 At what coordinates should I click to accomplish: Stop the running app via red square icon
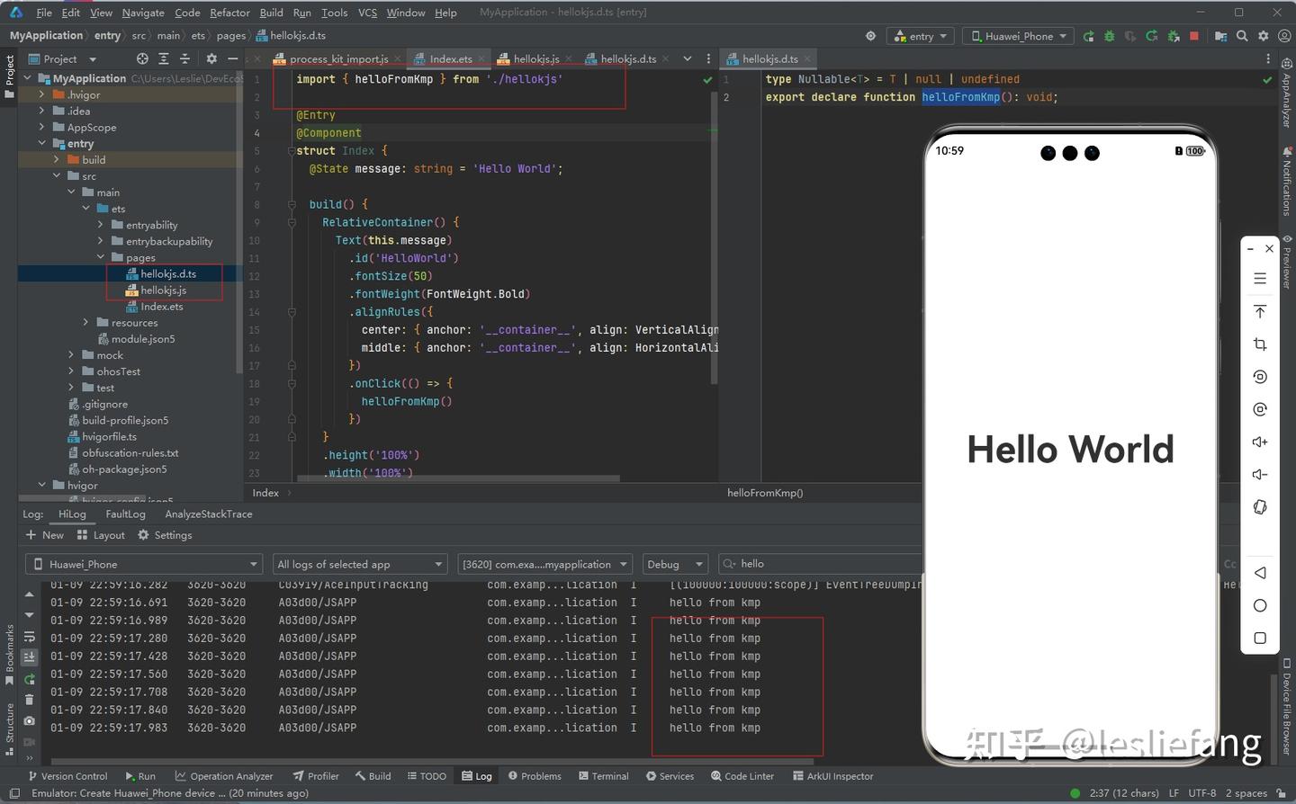click(1194, 36)
